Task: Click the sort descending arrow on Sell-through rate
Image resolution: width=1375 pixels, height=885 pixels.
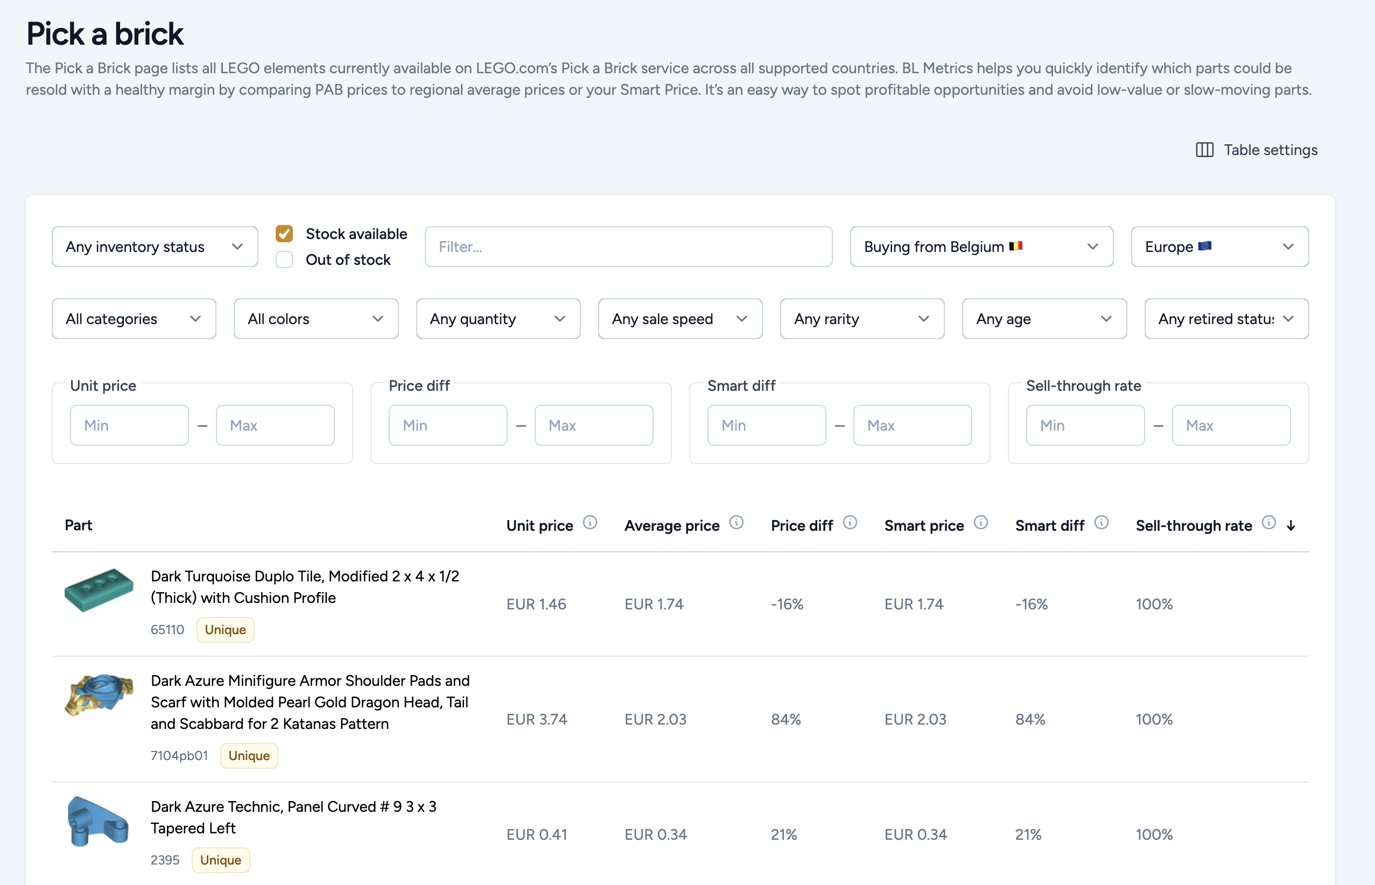Action: [1290, 526]
